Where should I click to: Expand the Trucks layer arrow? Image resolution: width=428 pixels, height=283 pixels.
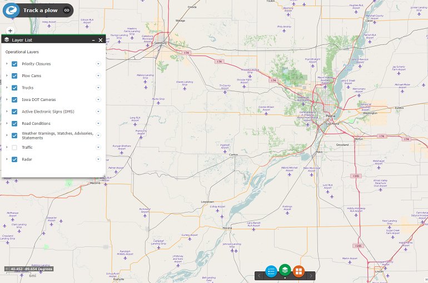click(7, 88)
